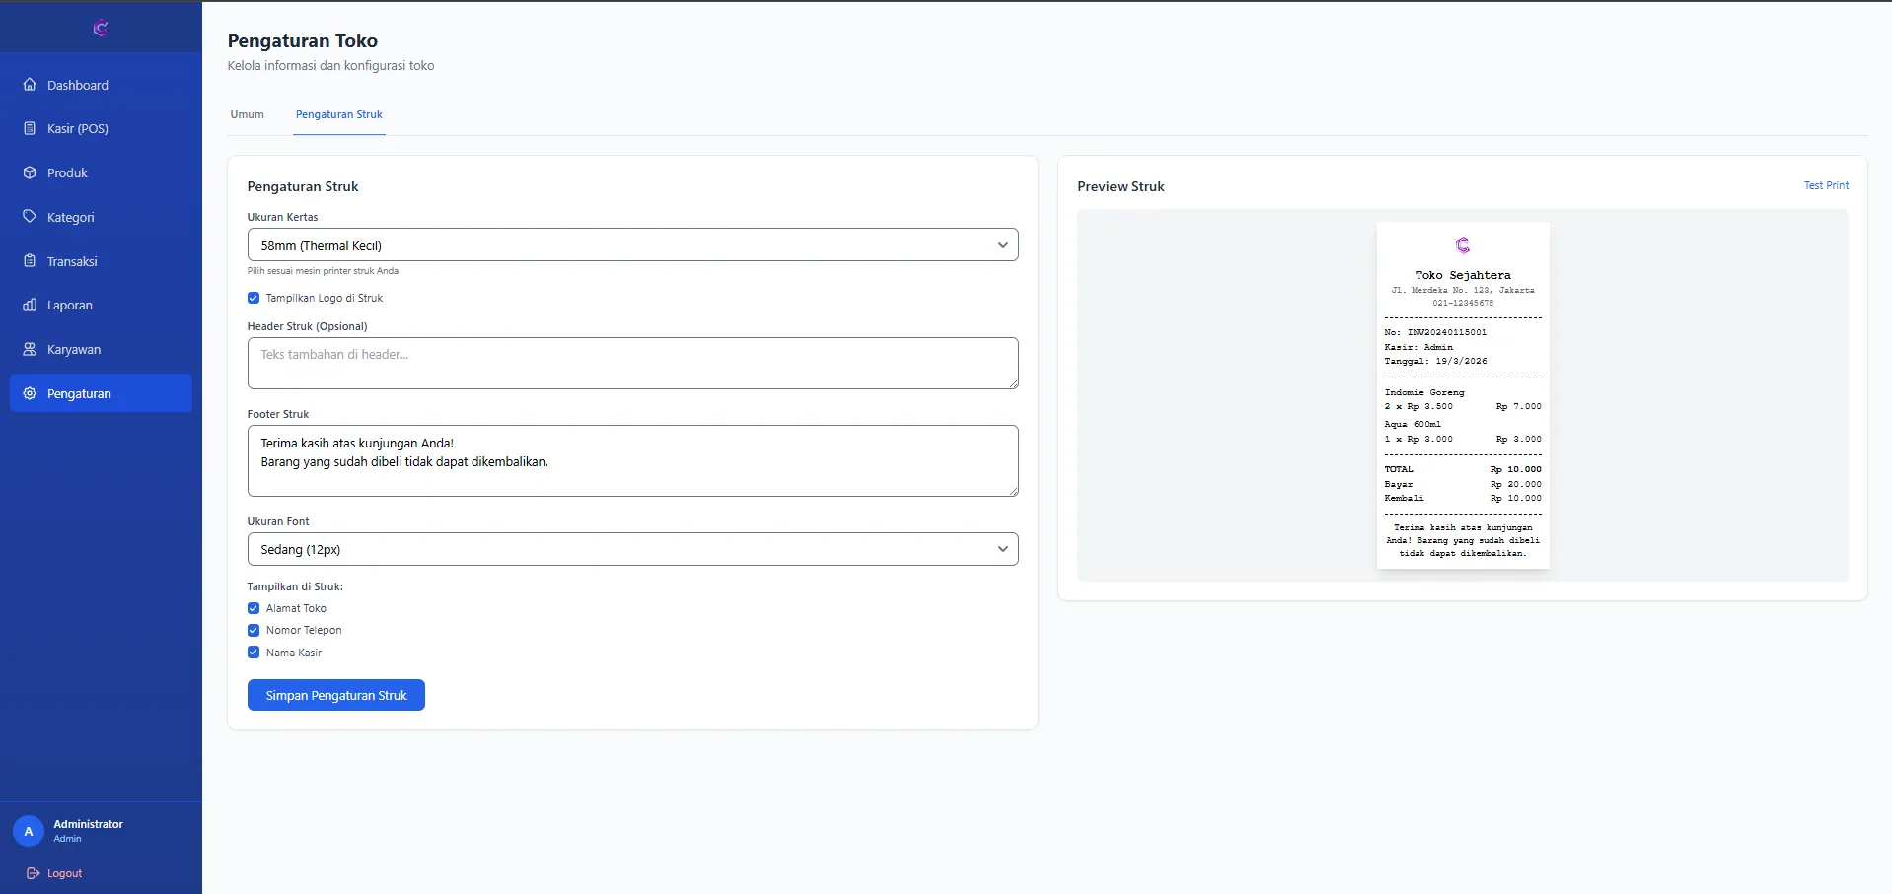The width and height of the screenshot is (1892, 894).
Task: Uncheck Tampilkan Logo di Struk checkbox
Action: click(254, 298)
